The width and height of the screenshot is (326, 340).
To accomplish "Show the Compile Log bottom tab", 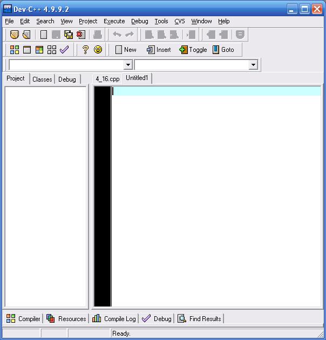I will tap(114, 319).
